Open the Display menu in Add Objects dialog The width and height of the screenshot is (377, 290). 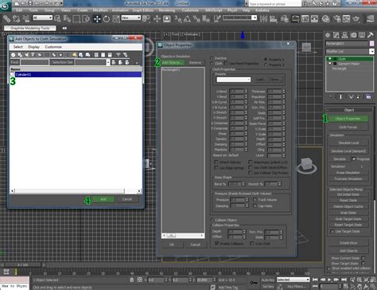(33, 47)
